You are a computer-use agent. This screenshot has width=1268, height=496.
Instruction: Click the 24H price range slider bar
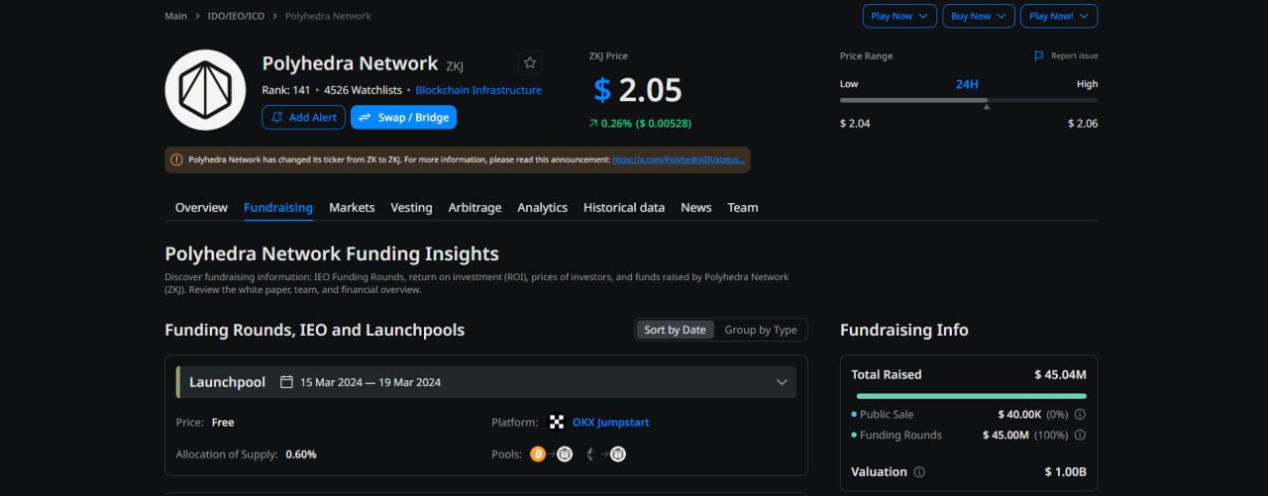[x=969, y=100]
